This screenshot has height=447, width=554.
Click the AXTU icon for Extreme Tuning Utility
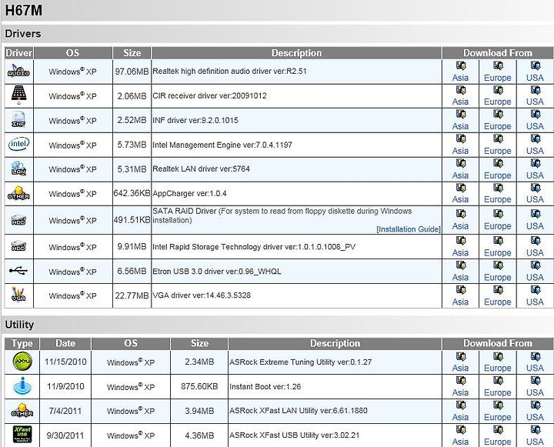click(x=22, y=362)
